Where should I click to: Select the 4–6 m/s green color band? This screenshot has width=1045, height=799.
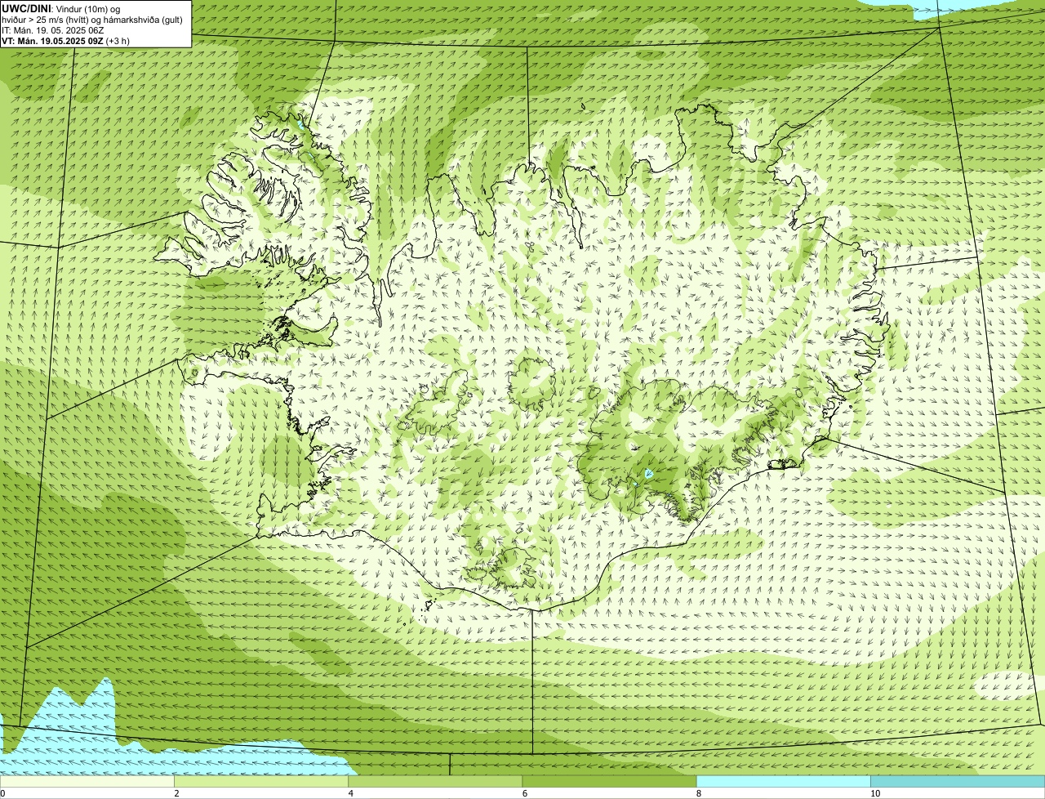pos(435,781)
